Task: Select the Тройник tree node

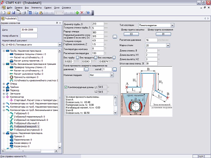Action: click(x=15, y=87)
